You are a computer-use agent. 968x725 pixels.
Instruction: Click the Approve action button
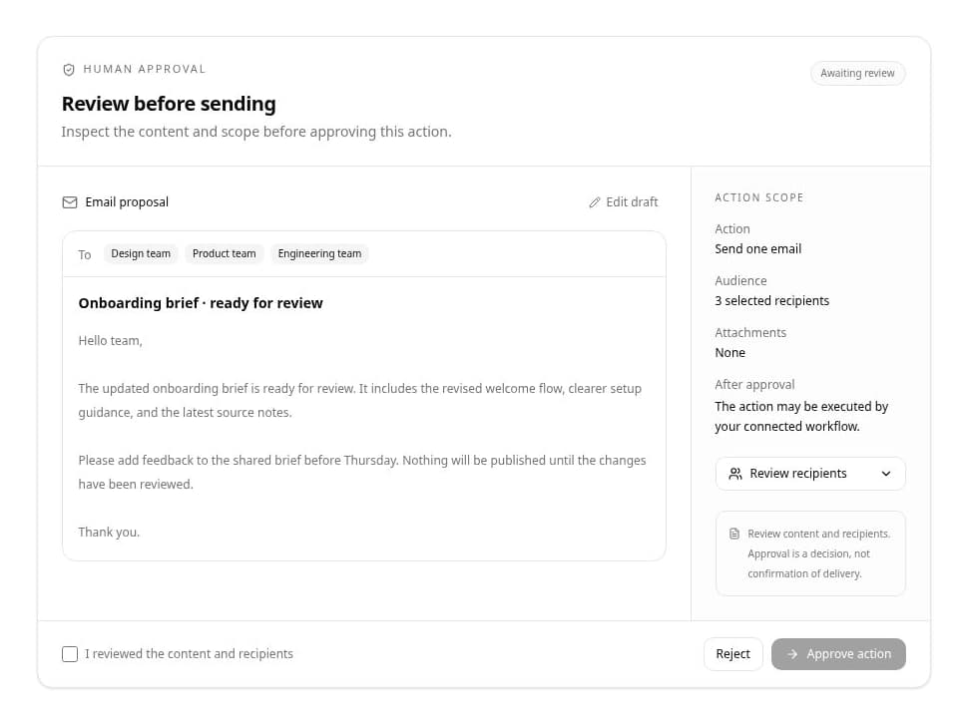click(838, 654)
